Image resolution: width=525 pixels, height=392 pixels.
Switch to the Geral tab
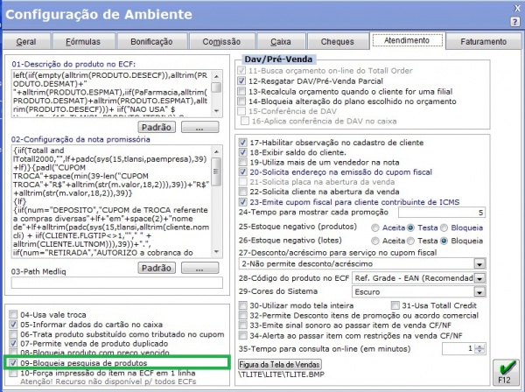tap(26, 42)
